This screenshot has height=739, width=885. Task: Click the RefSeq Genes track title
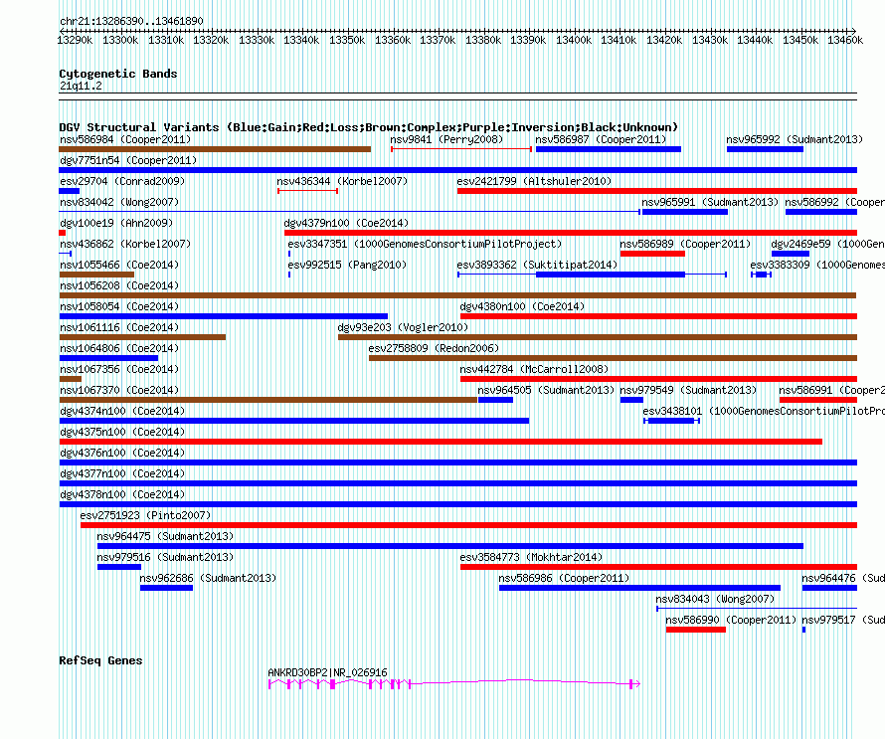tap(101, 660)
